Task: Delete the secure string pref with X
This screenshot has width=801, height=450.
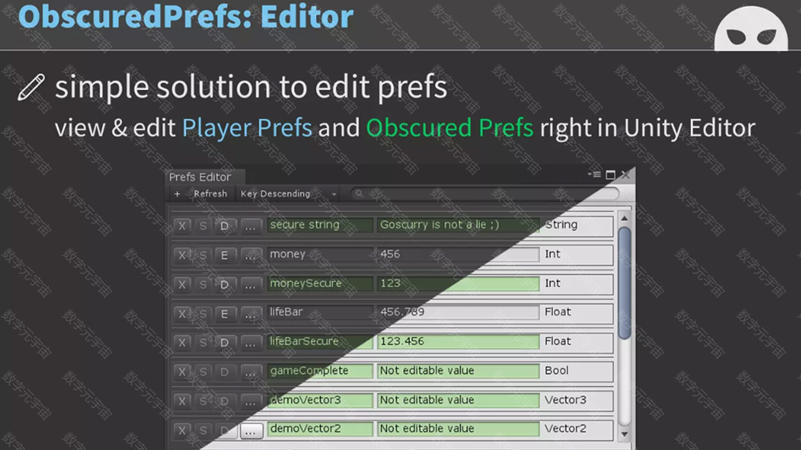Action: pos(182,226)
